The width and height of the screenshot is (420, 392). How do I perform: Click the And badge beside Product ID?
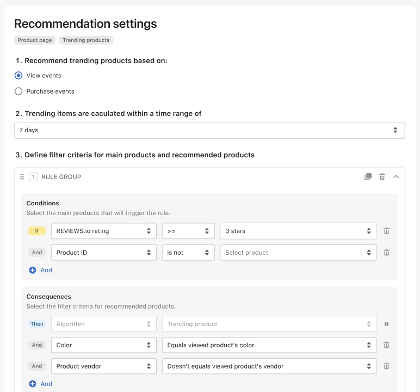coord(37,253)
